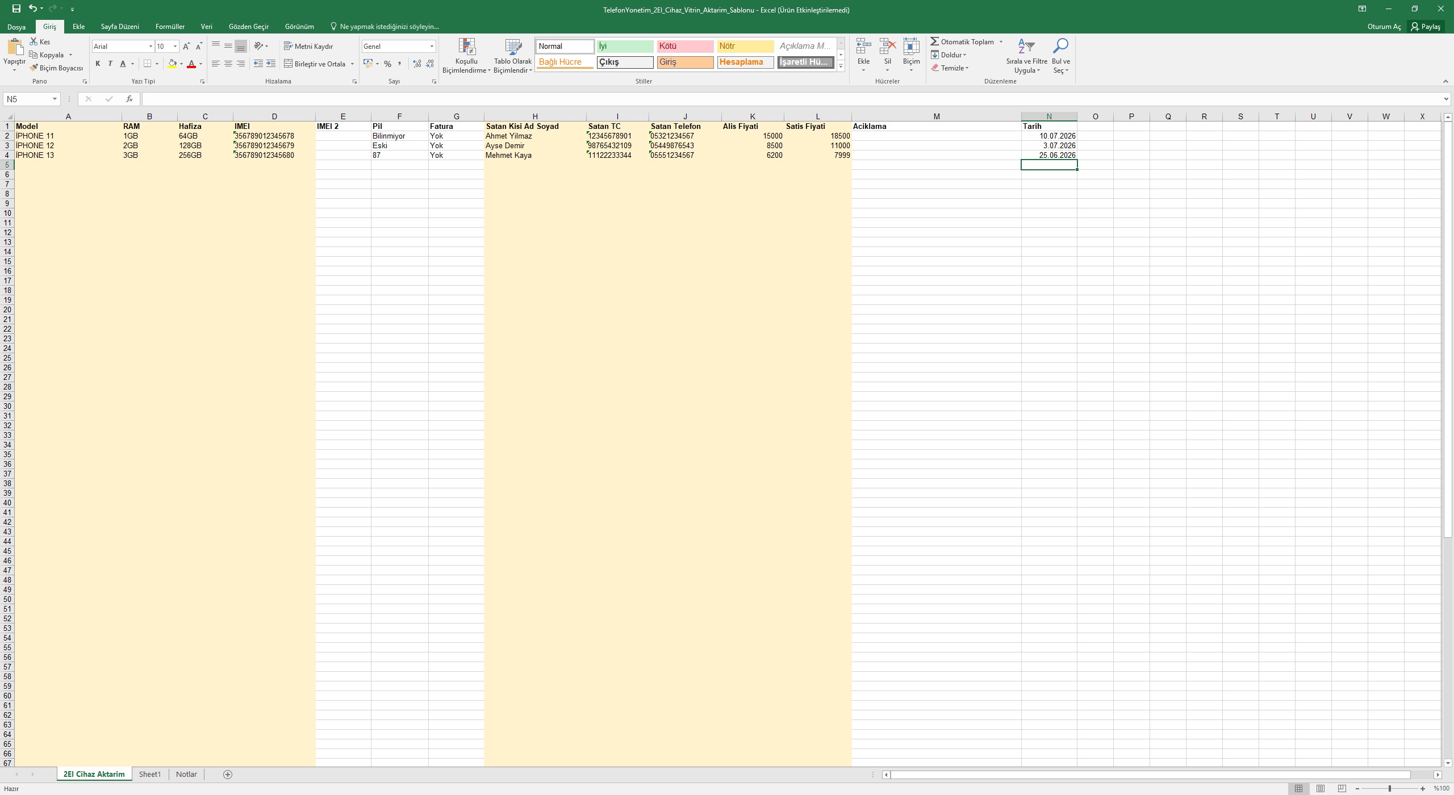The height and width of the screenshot is (795, 1454).
Task: Expand the Name Box dropdown arrow
Action: [x=55, y=99]
